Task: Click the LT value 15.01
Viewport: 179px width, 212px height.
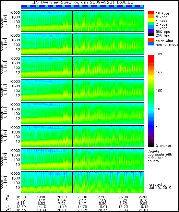Action: (103, 207)
